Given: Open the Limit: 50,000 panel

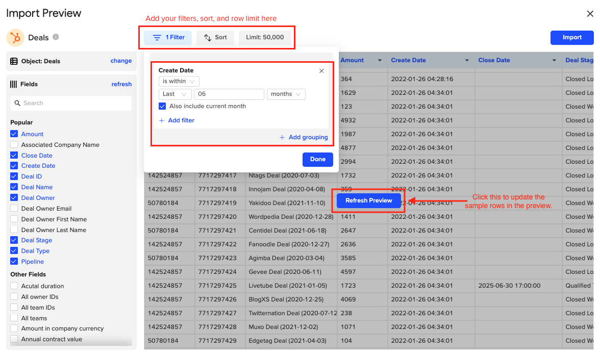Looking at the screenshot, I should tap(265, 37).
